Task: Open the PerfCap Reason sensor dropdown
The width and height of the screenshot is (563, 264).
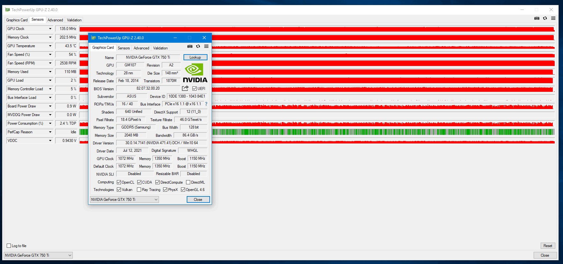Action: pos(50,132)
